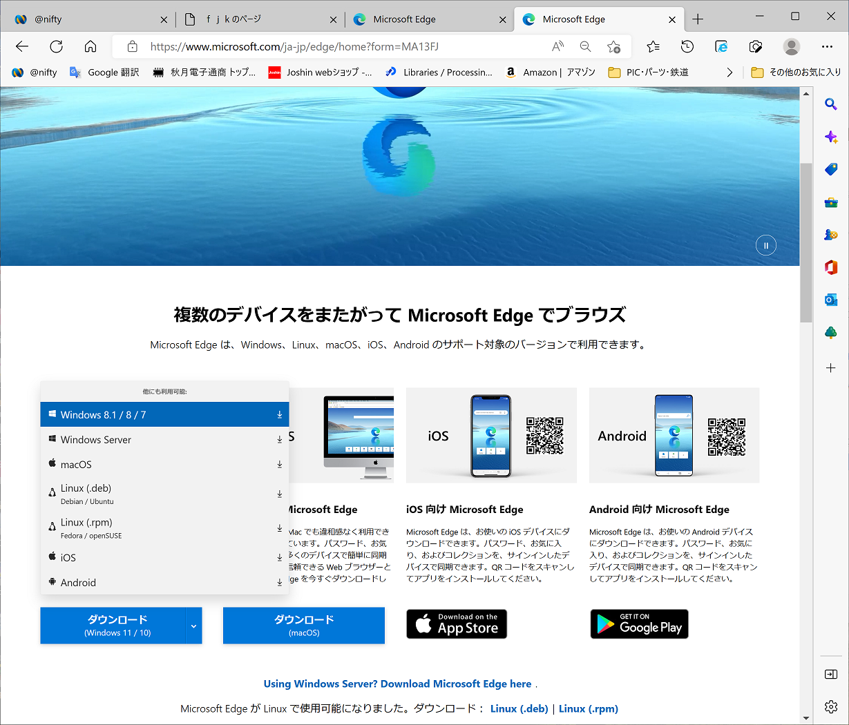Click Get it on Google Play badge

tap(640, 624)
